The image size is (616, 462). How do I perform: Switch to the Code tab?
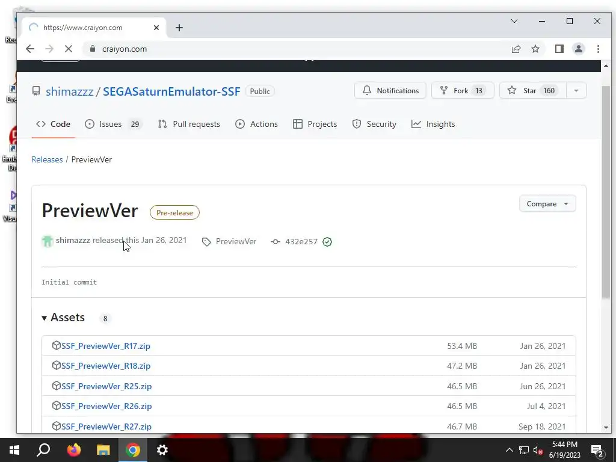pyautogui.click(x=53, y=124)
